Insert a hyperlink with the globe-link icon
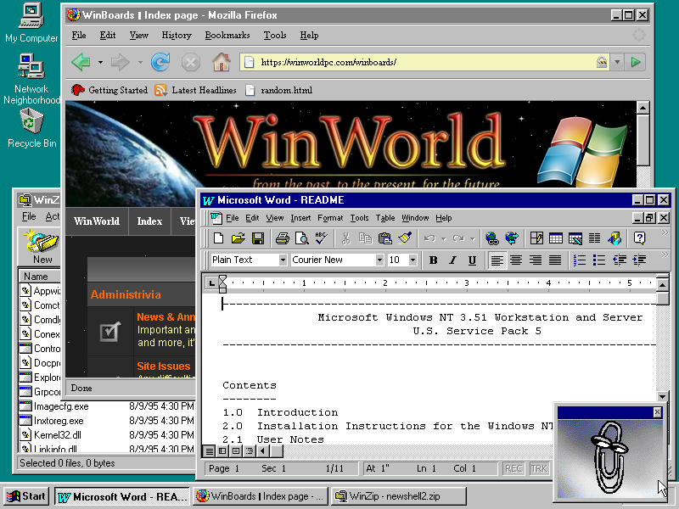The image size is (679, 509). pyautogui.click(x=492, y=238)
